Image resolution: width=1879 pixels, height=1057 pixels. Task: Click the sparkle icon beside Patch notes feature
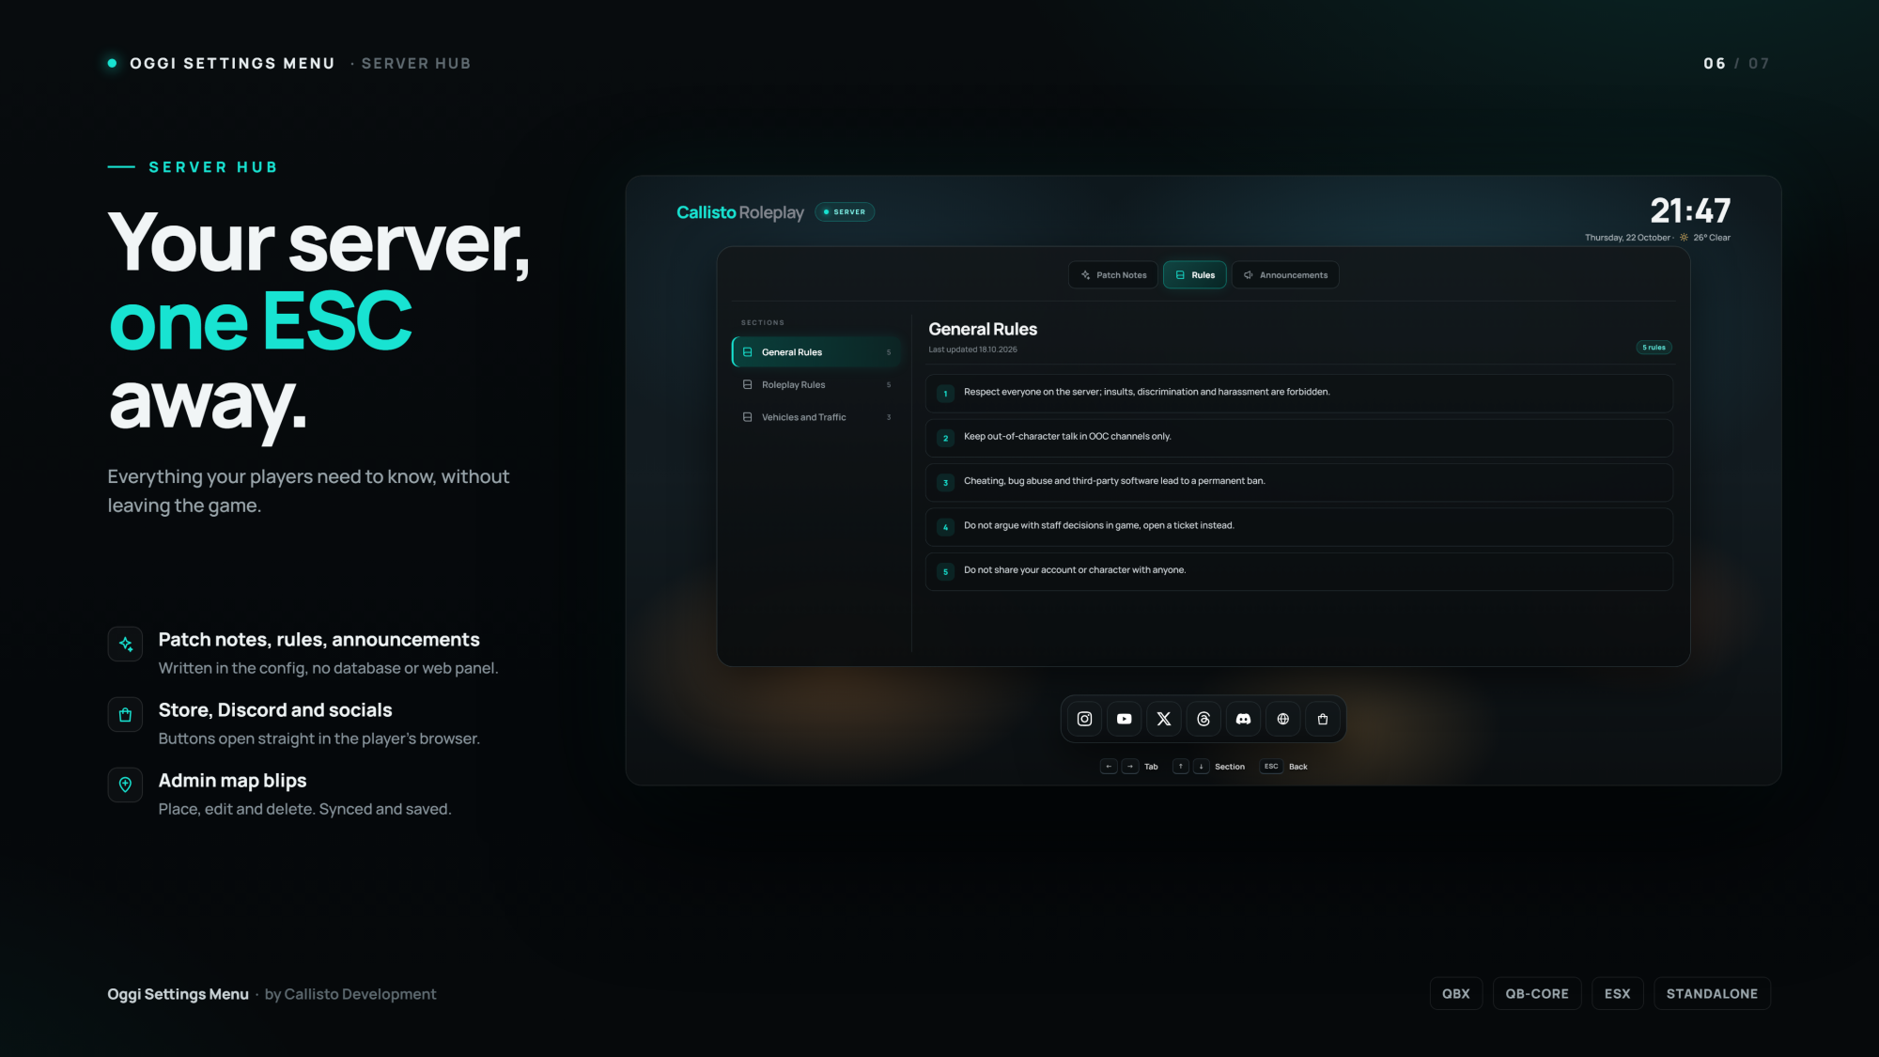coord(125,644)
